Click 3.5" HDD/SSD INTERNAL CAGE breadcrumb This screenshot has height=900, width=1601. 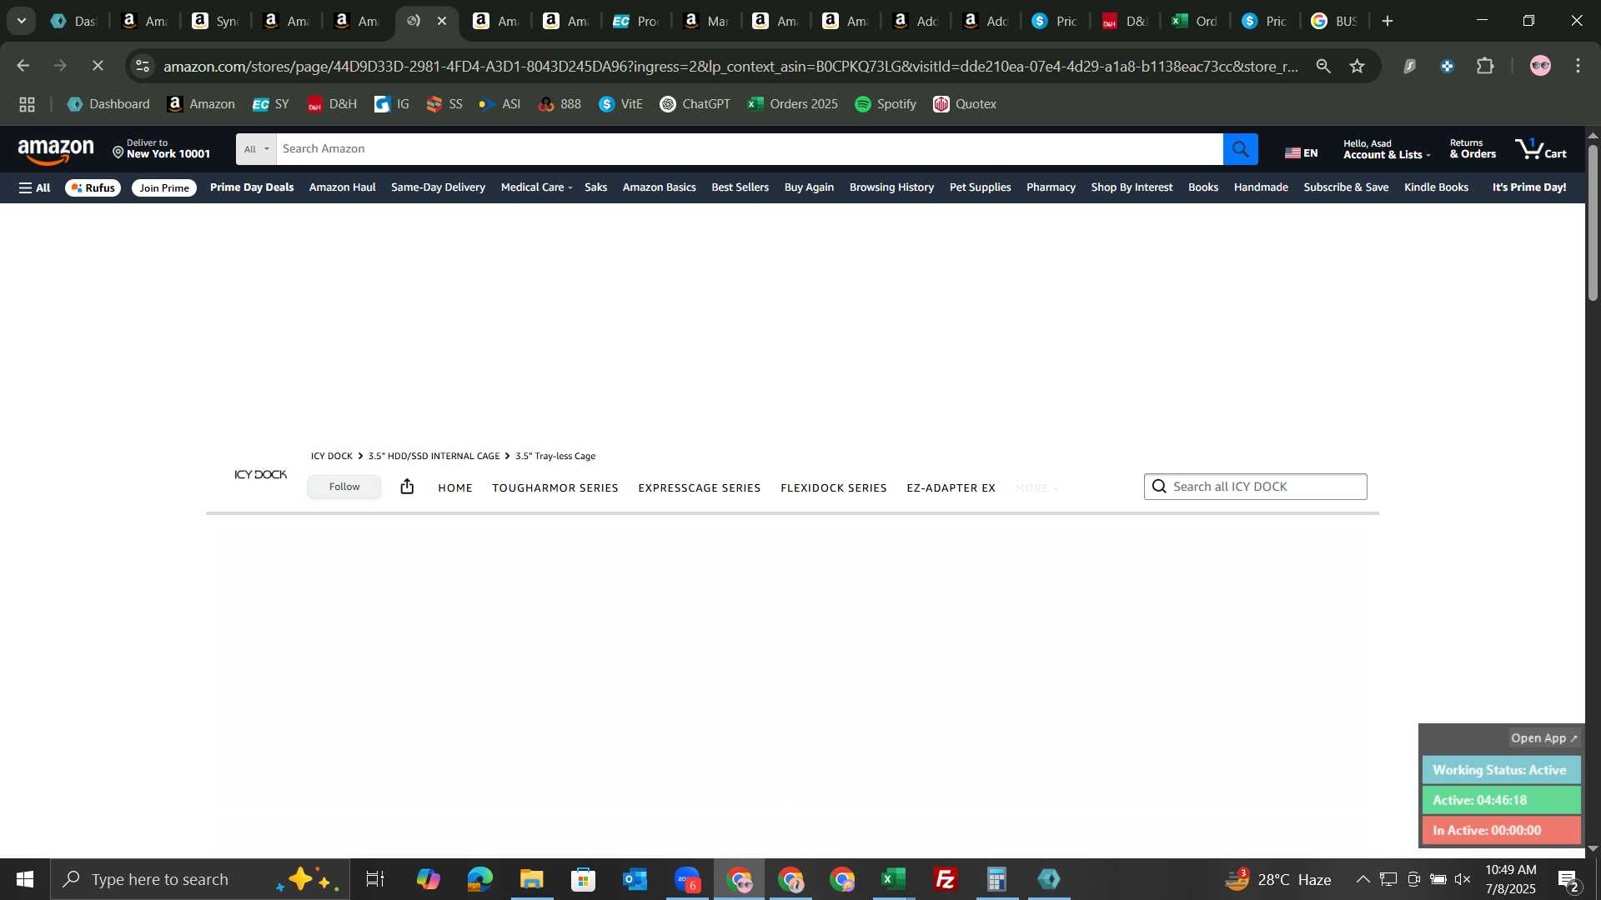pos(434,457)
